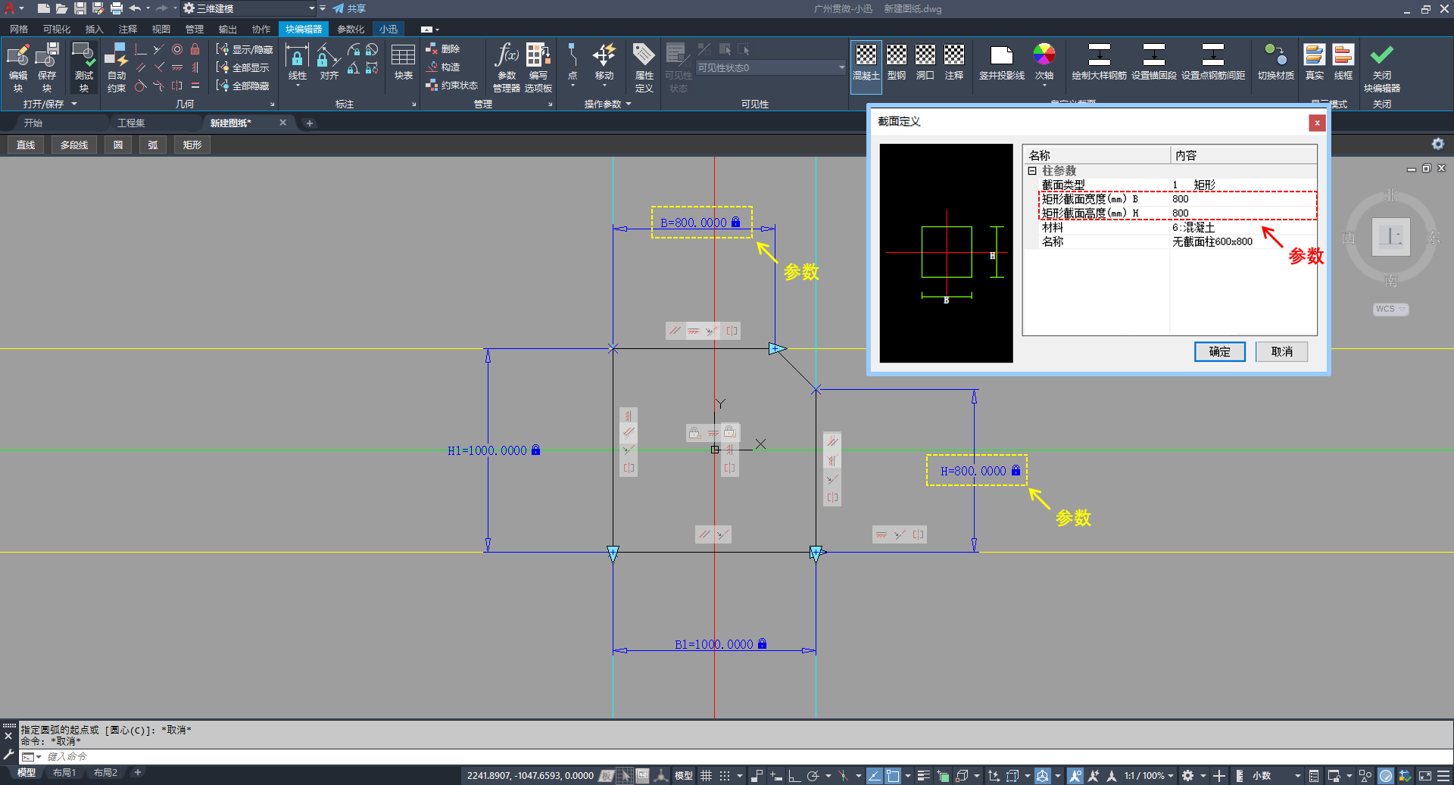
Task: Select the 自动约束 auto constrain tool
Action: click(117, 67)
